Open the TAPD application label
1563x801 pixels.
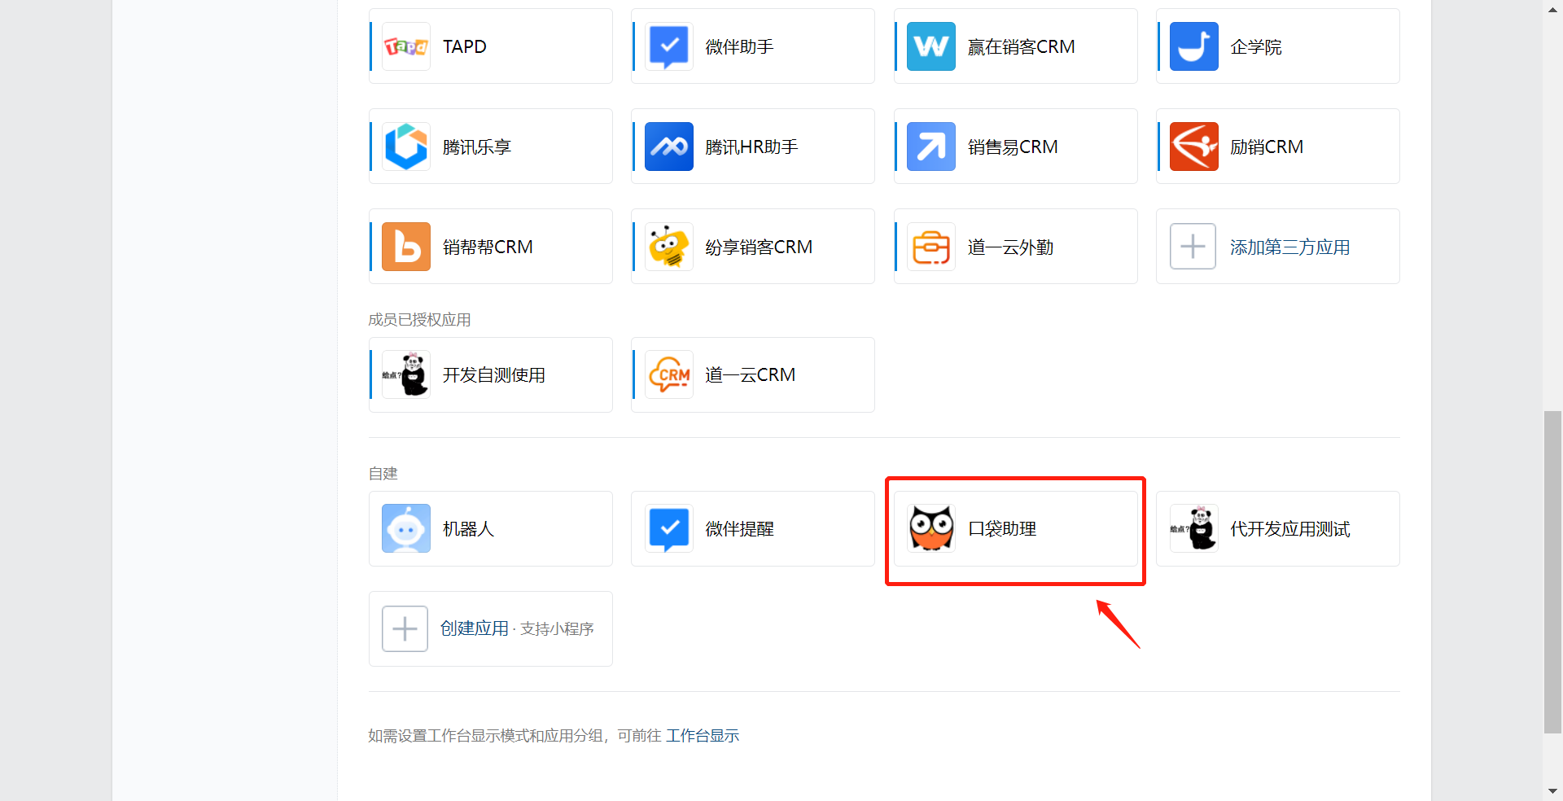pos(465,47)
